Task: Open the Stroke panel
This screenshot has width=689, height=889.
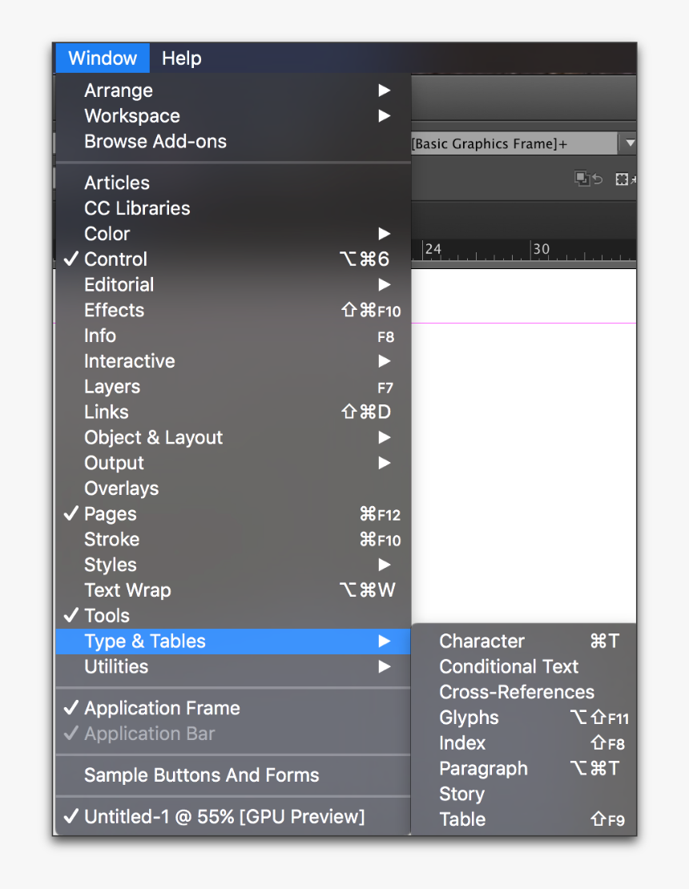Action: point(233,540)
